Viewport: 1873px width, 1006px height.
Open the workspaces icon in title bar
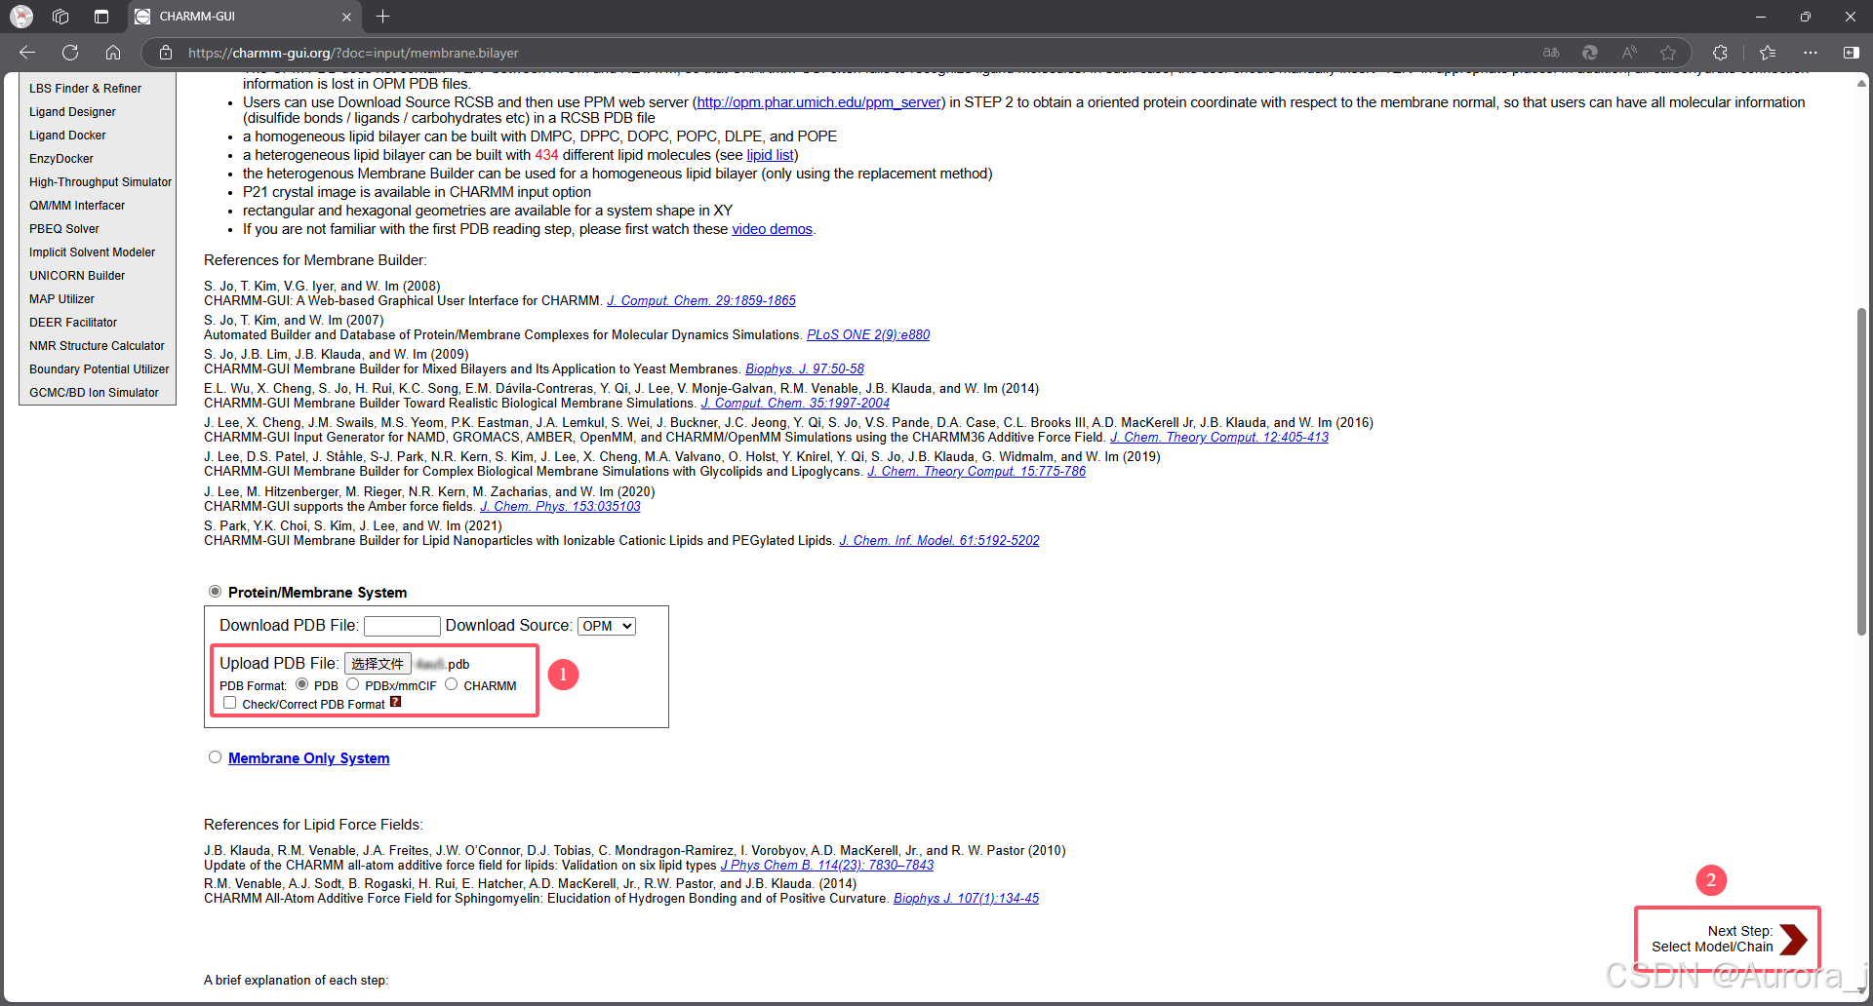click(x=60, y=17)
